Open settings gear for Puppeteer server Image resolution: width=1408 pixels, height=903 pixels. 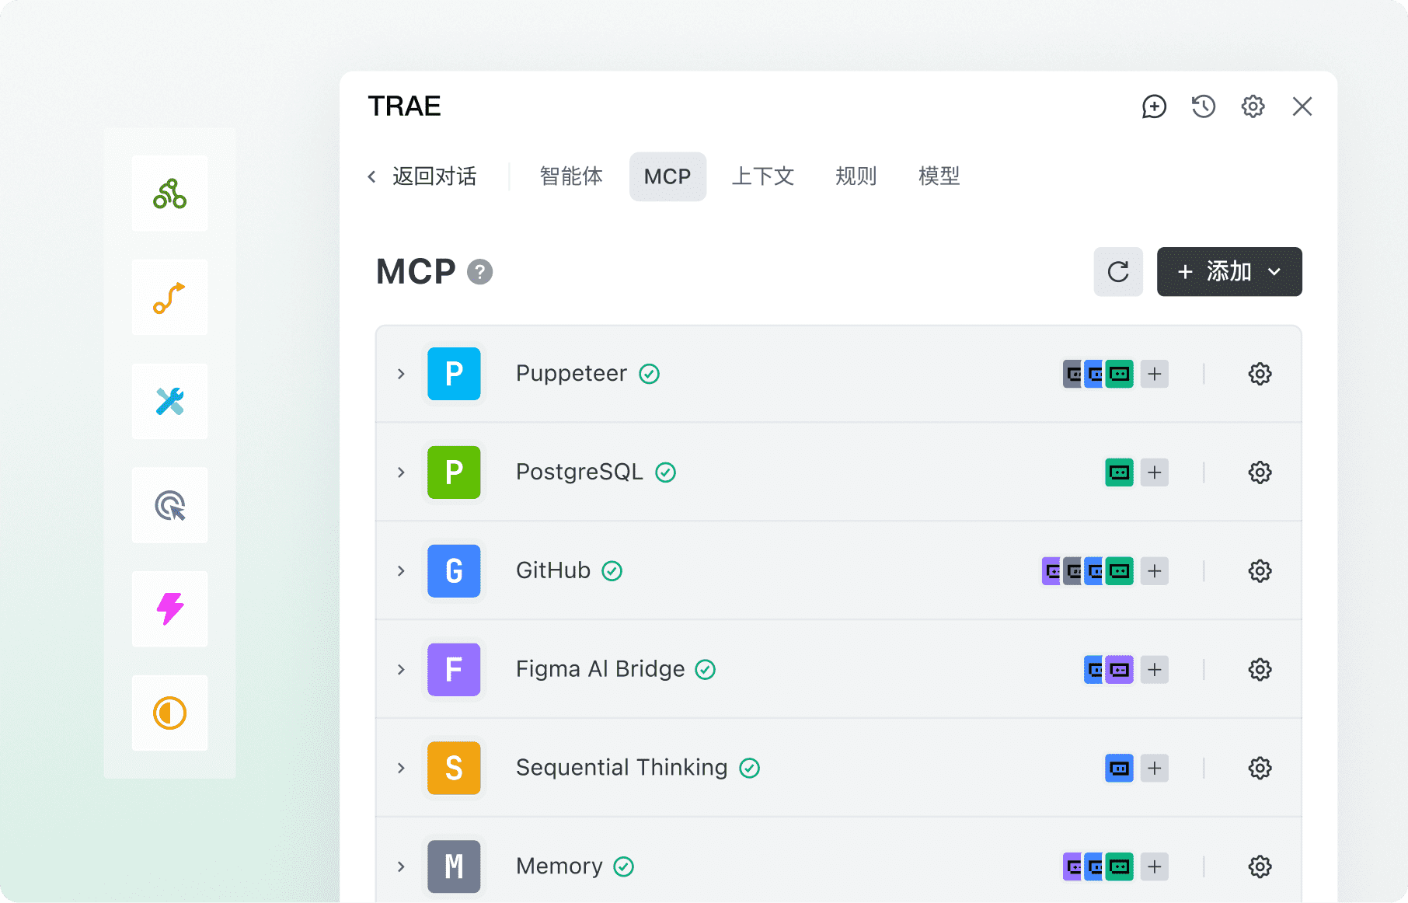1260,374
